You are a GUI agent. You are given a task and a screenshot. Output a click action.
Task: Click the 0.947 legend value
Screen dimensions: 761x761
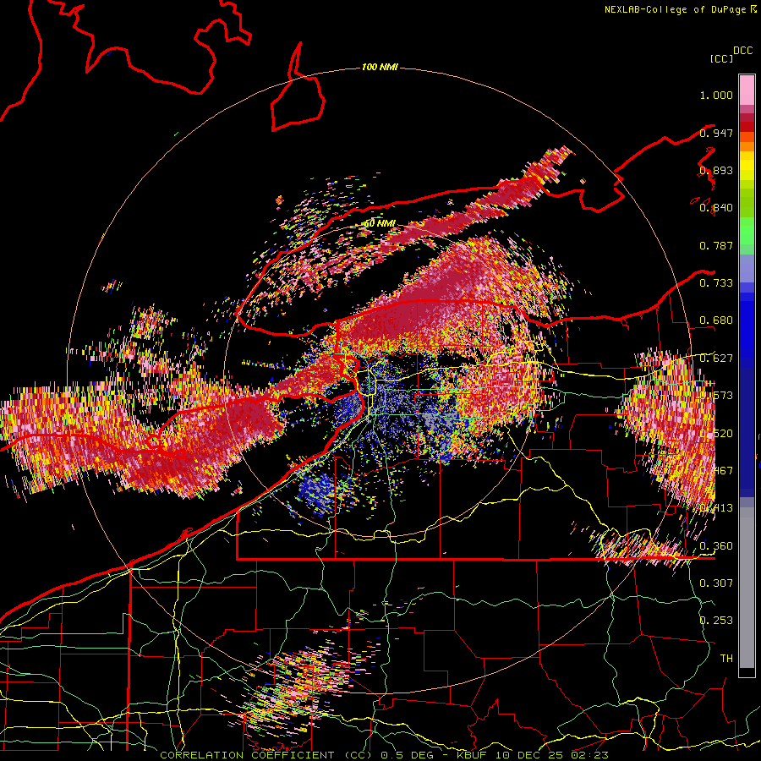[x=716, y=133]
